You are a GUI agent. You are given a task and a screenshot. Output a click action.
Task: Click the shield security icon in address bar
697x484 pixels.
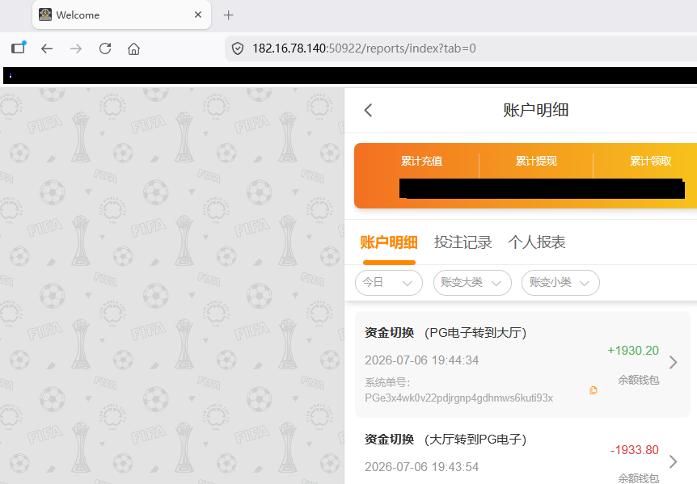coord(238,48)
